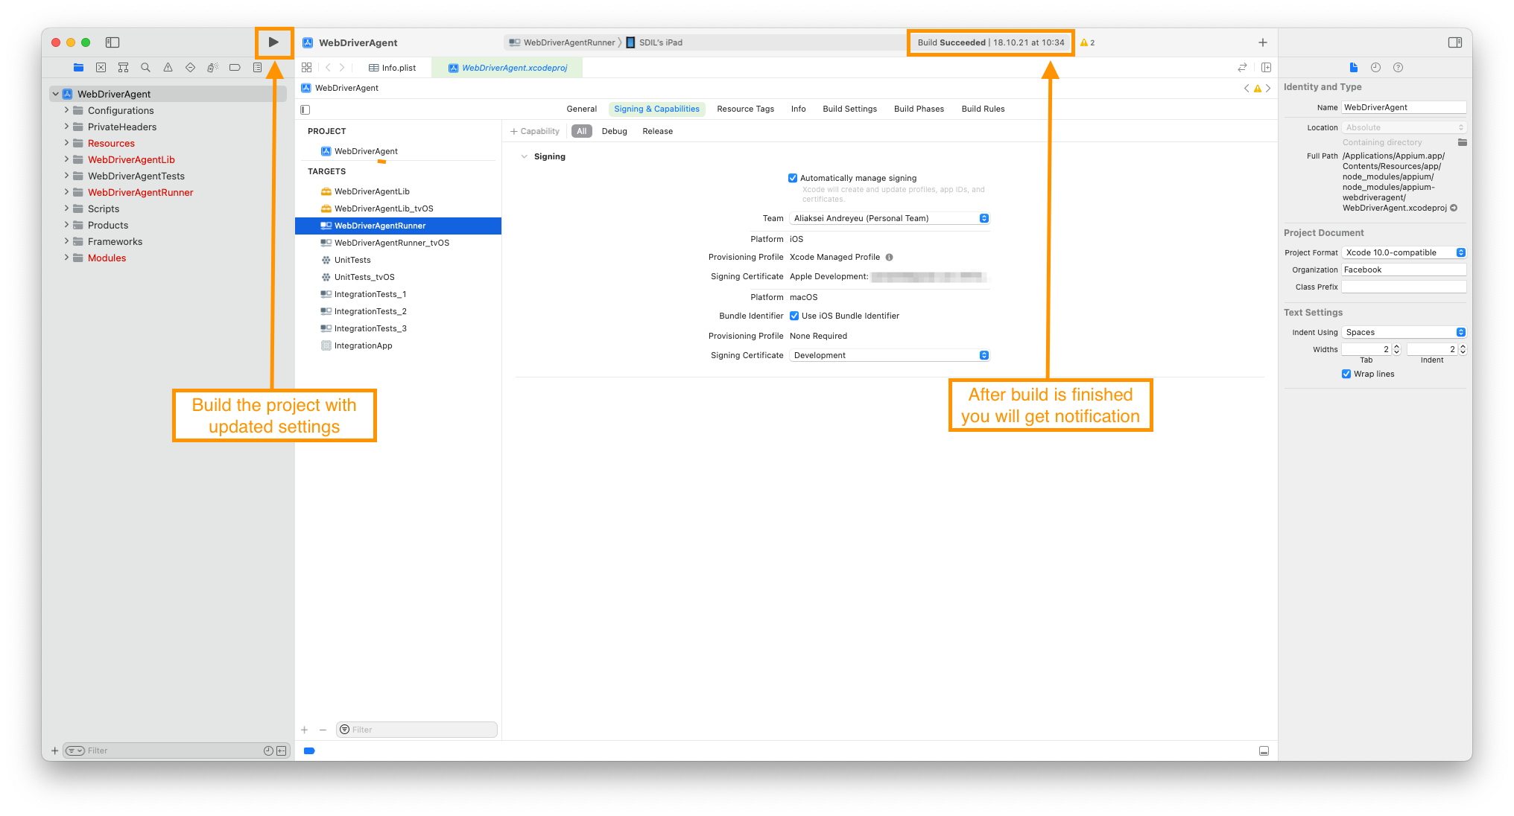Open the Find navigator magnifier icon
The height and width of the screenshot is (816, 1514).
click(145, 68)
